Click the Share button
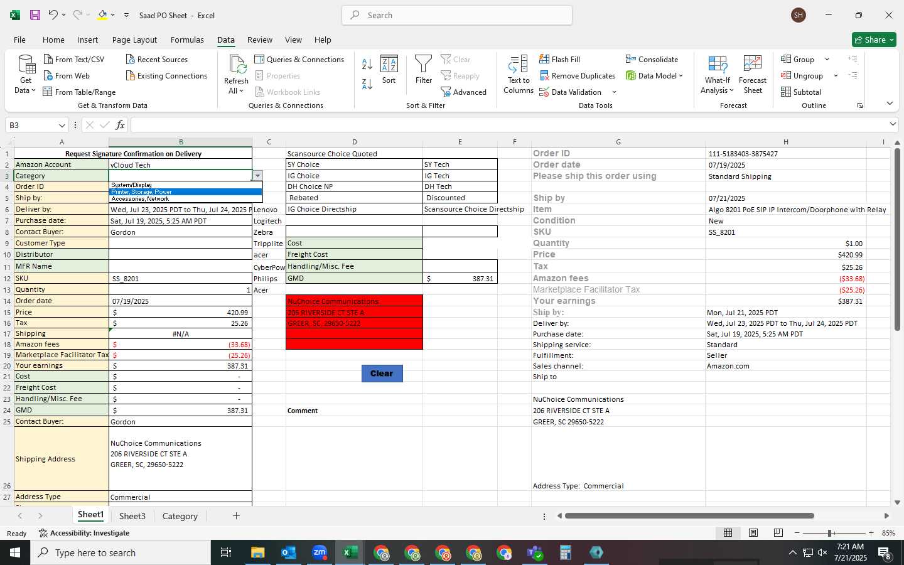Image resolution: width=904 pixels, height=565 pixels. (x=874, y=40)
